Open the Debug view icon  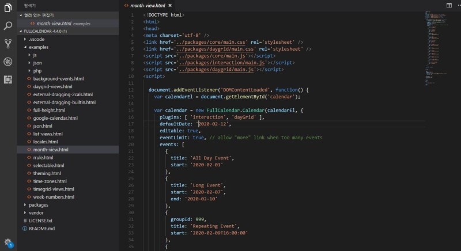coord(8,62)
